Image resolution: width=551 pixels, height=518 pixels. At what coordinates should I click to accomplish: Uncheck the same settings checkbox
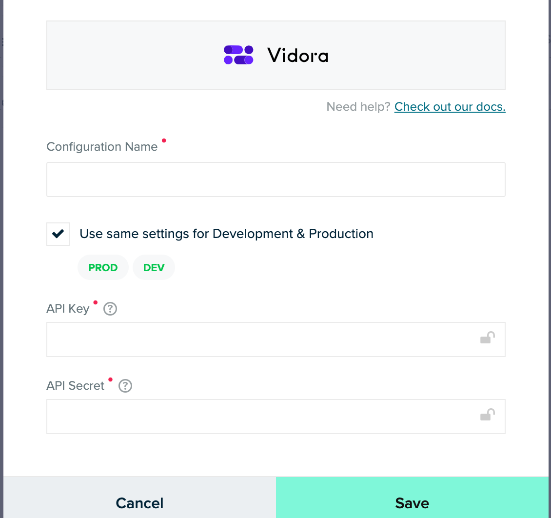(x=58, y=234)
